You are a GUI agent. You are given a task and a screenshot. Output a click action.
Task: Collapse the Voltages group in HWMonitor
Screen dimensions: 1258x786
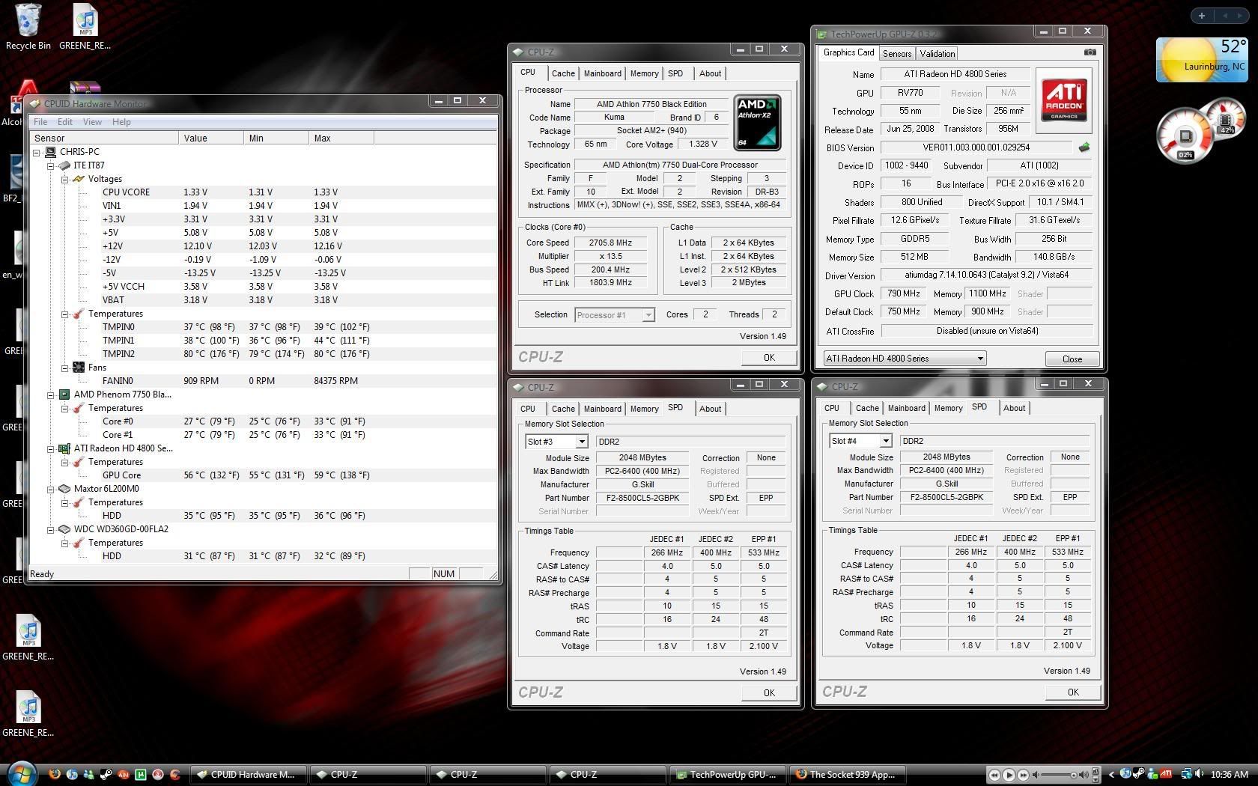[x=65, y=179]
